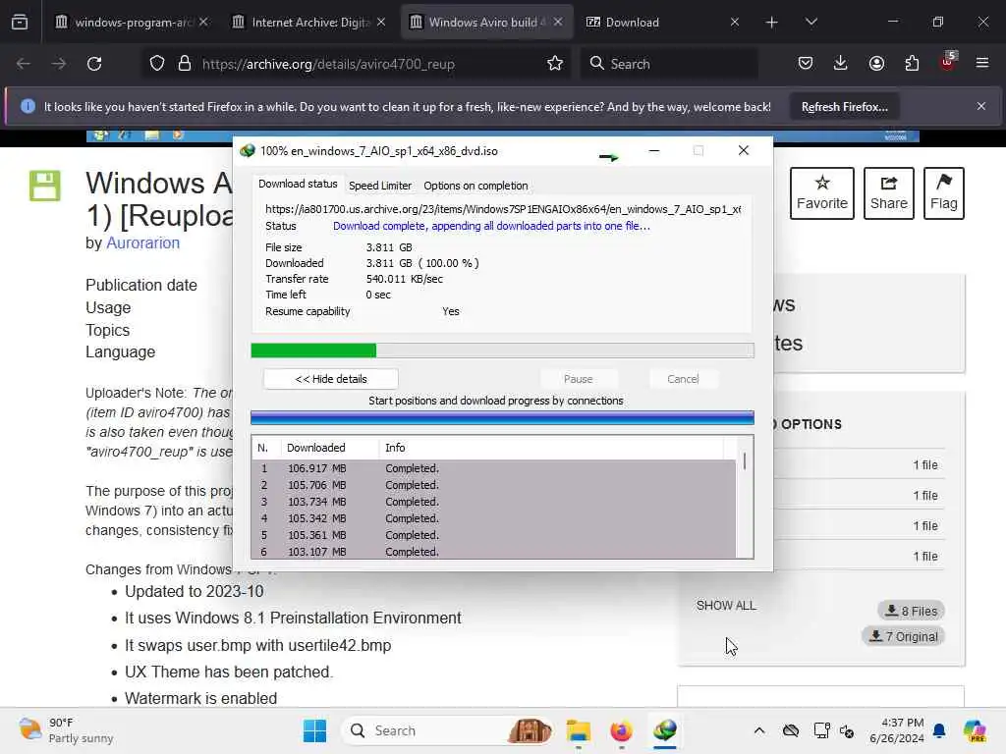Click the Info column header
1006x754 pixels.
[552, 448]
